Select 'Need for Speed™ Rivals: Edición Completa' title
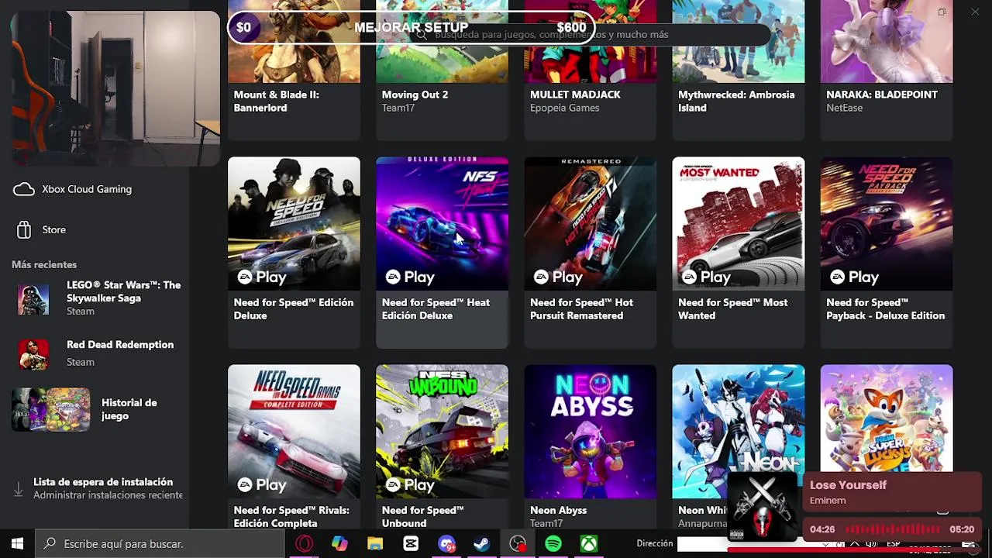 click(x=291, y=517)
